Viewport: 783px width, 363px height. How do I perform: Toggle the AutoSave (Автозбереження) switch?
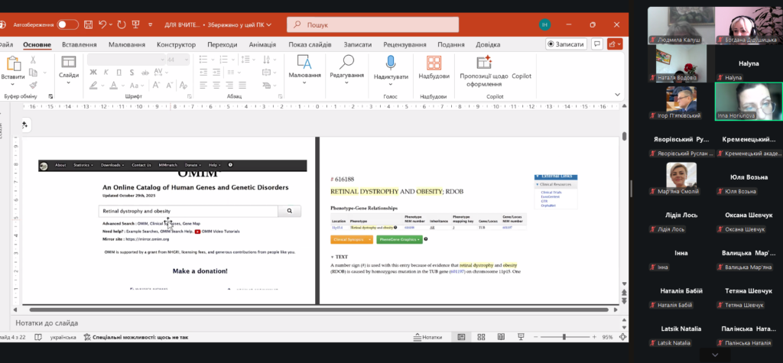pyautogui.click(x=67, y=24)
